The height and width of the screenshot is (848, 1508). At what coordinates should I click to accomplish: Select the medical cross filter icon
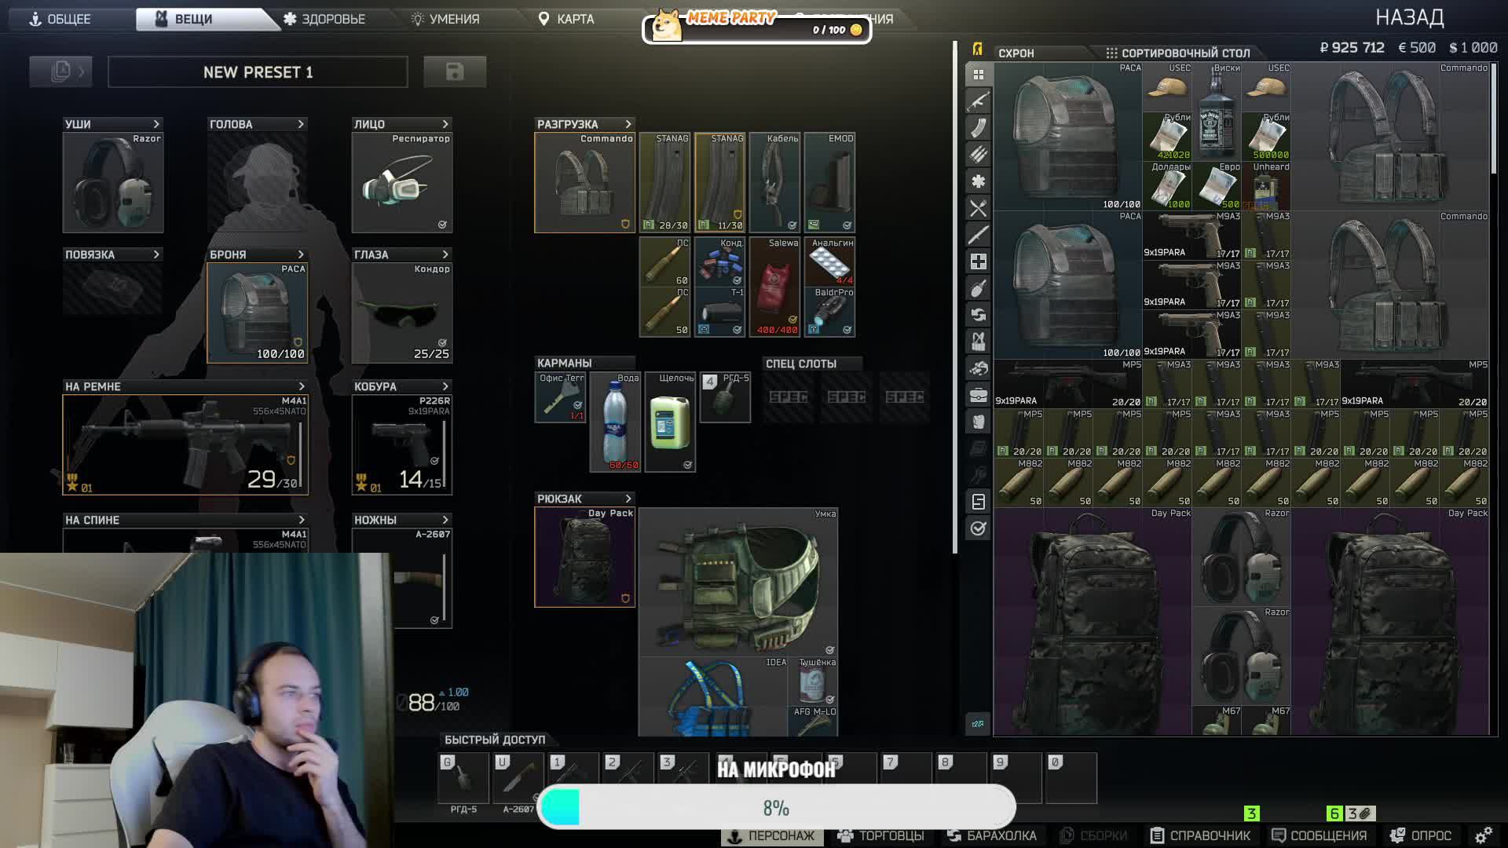pyautogui.click(x=978, y=261)
